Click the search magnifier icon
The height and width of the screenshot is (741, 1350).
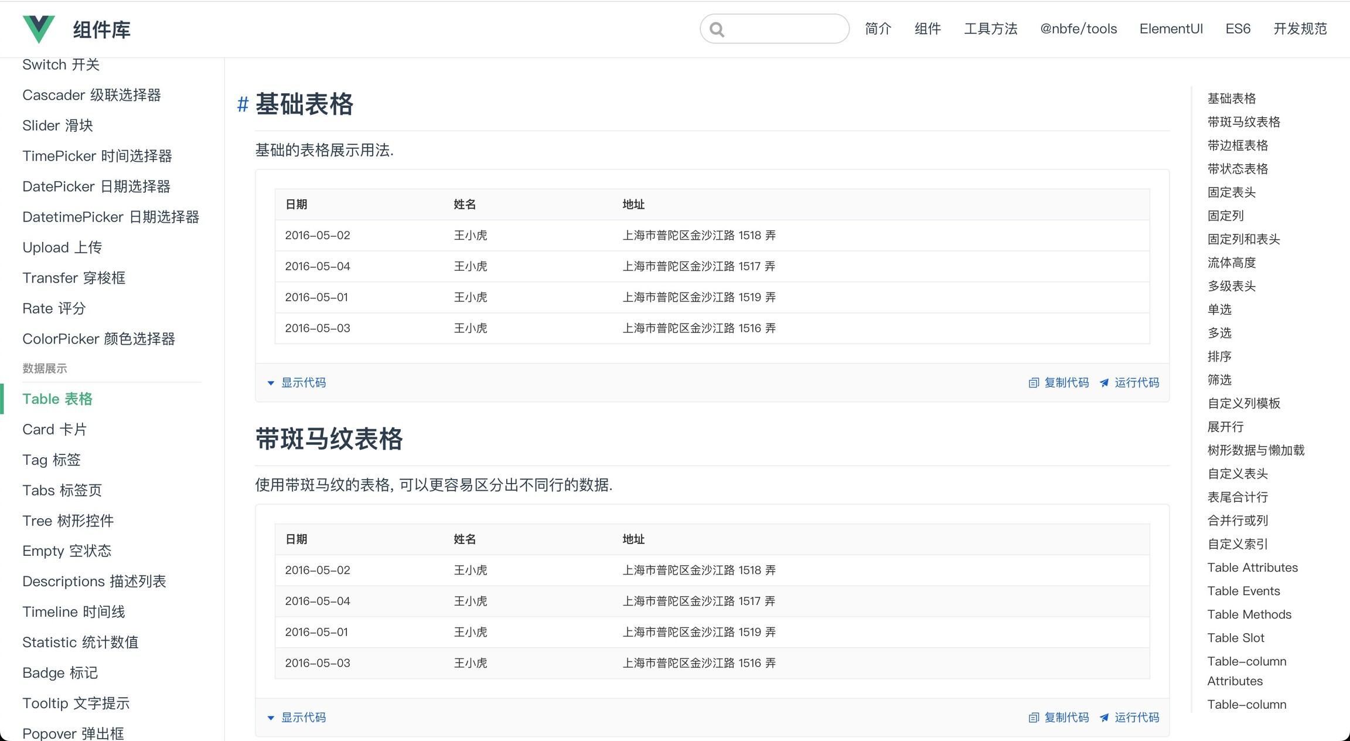tap(717, 29)
